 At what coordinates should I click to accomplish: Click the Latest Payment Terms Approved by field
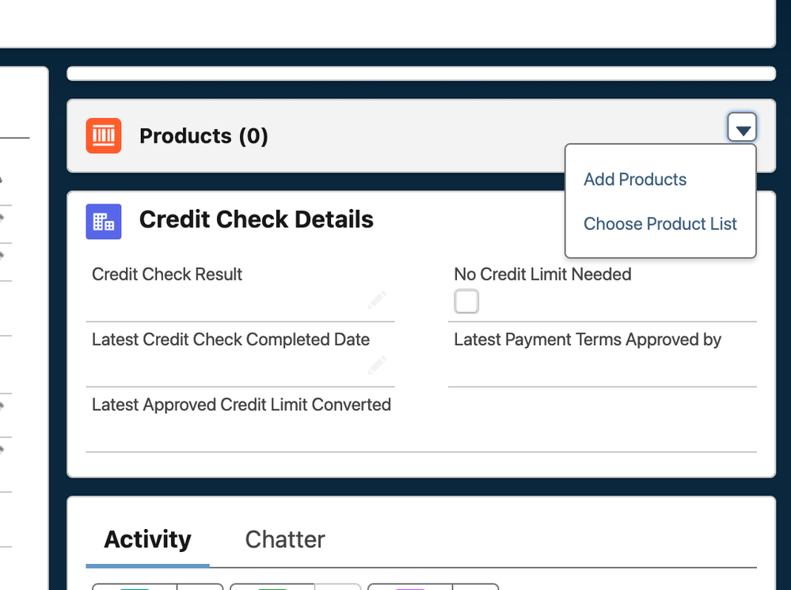tap(603, 355)
